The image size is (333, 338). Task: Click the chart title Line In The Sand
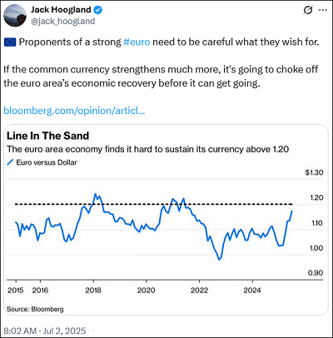(x=47, y=136)
